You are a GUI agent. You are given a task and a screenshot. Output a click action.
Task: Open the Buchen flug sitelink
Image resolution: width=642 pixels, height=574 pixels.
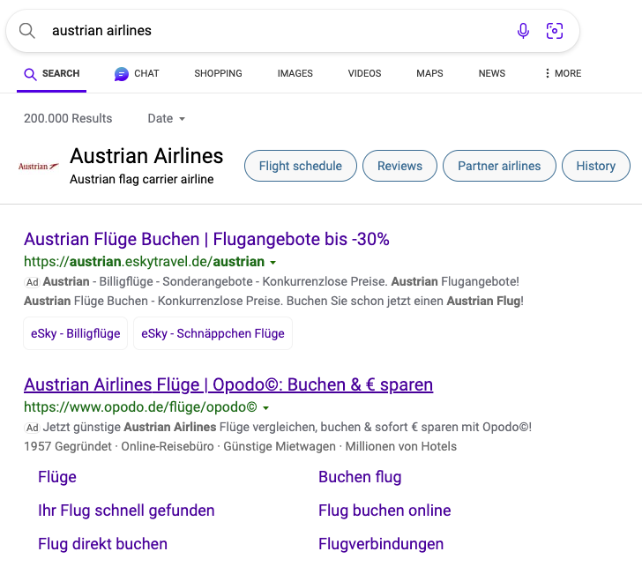click(360, 477)
